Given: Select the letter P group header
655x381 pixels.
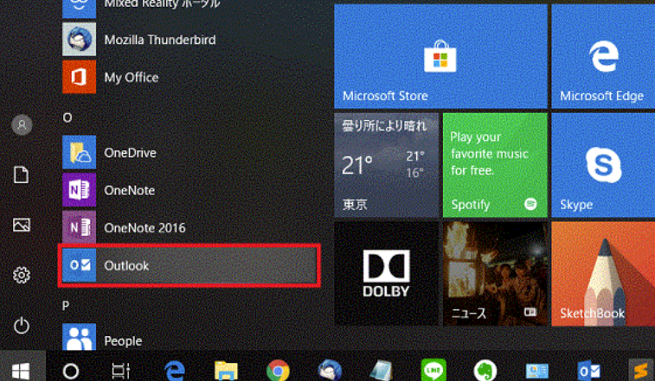Looking at the screenshot, I should point(66,306).
